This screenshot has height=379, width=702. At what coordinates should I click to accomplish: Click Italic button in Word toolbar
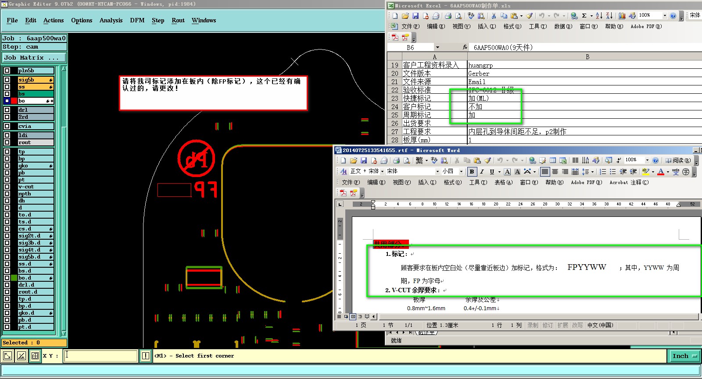[482, 172]
